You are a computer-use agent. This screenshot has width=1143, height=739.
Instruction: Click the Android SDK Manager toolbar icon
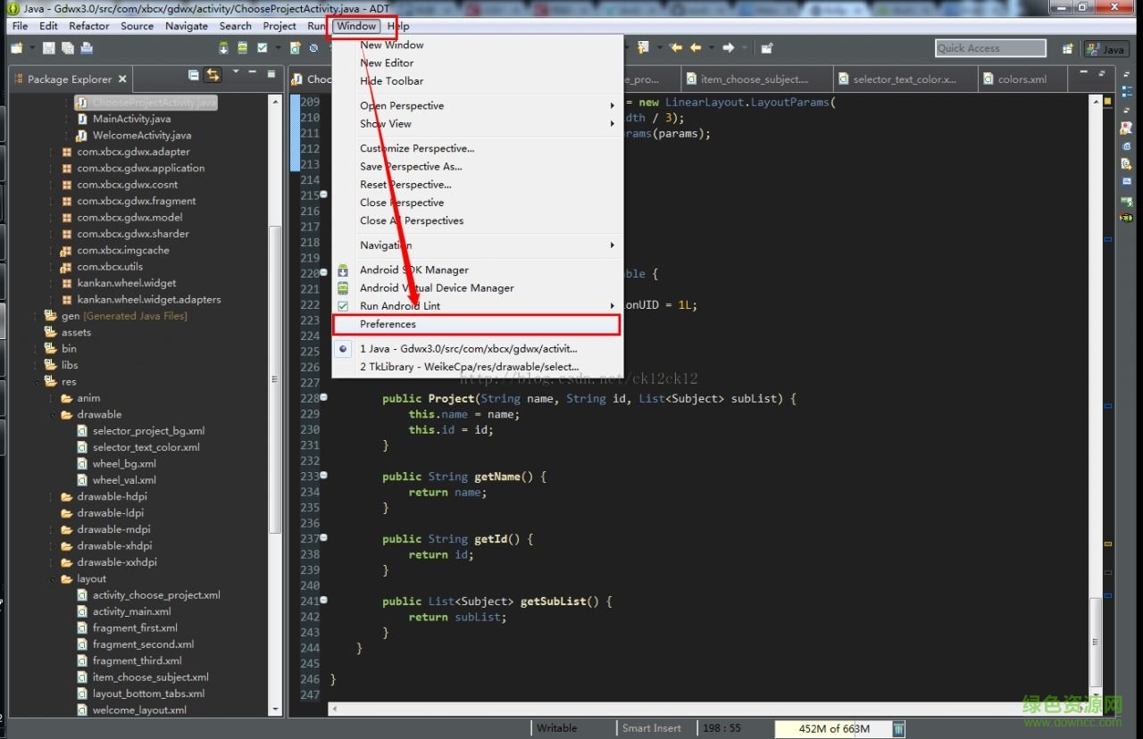(225, 48)
